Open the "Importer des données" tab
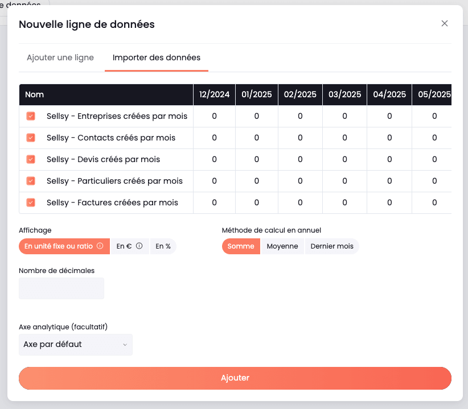 point(156,57)
